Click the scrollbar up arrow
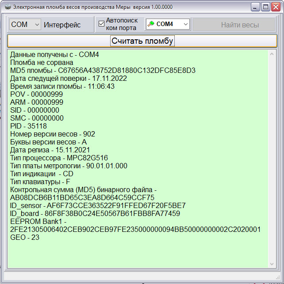 point(272,54)
